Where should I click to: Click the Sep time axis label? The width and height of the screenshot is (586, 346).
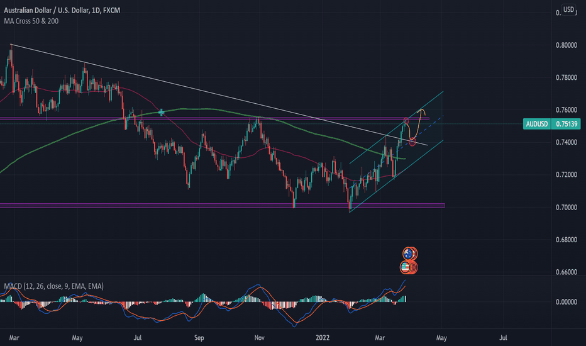pos(199,338)
